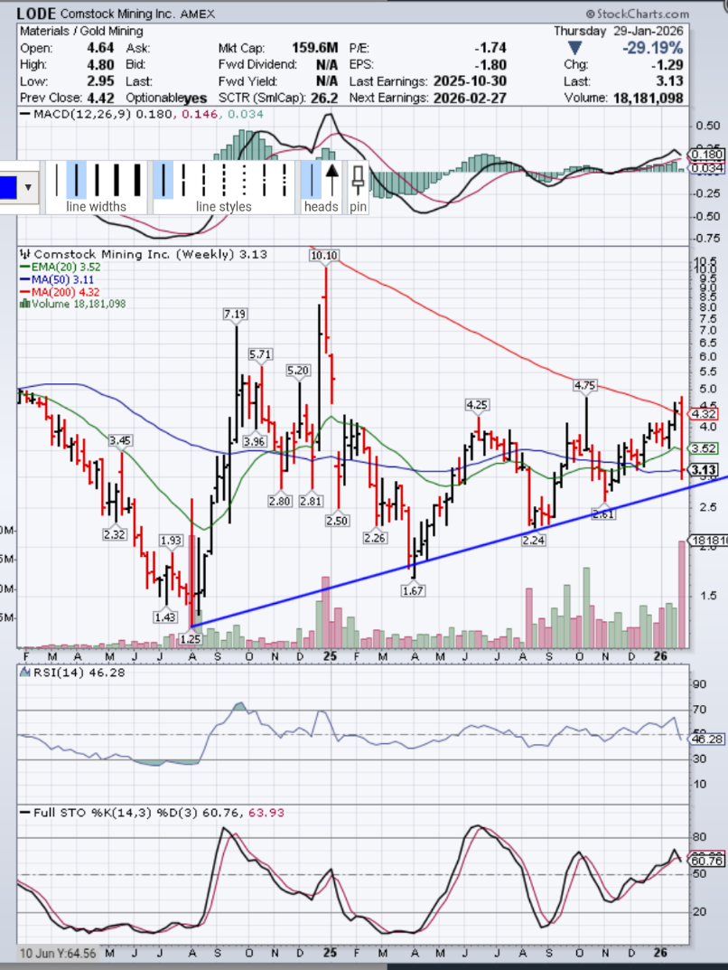Select the plain line head without arrow
Viewport: 728px width, 970px height.
click(312, 180)
